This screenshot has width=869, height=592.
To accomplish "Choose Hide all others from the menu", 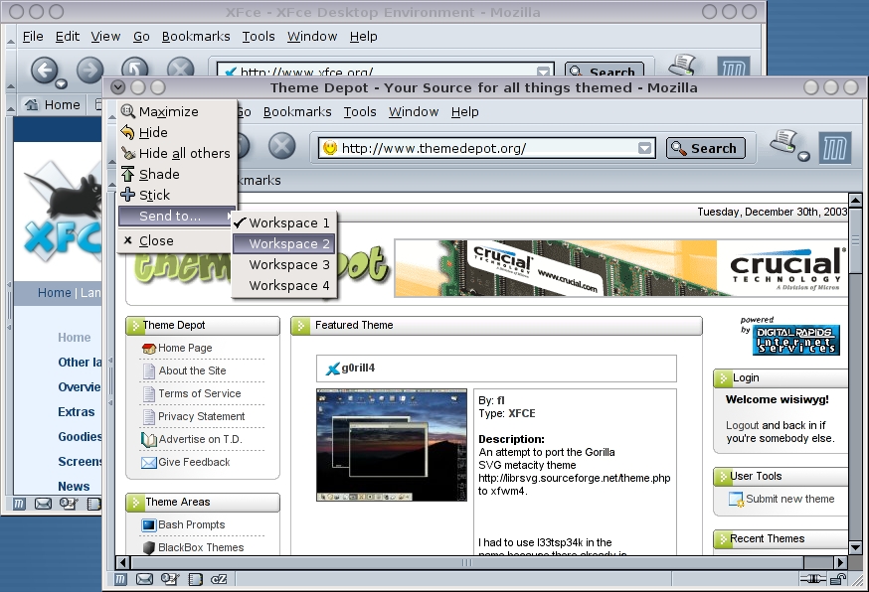I will point(184,153).
